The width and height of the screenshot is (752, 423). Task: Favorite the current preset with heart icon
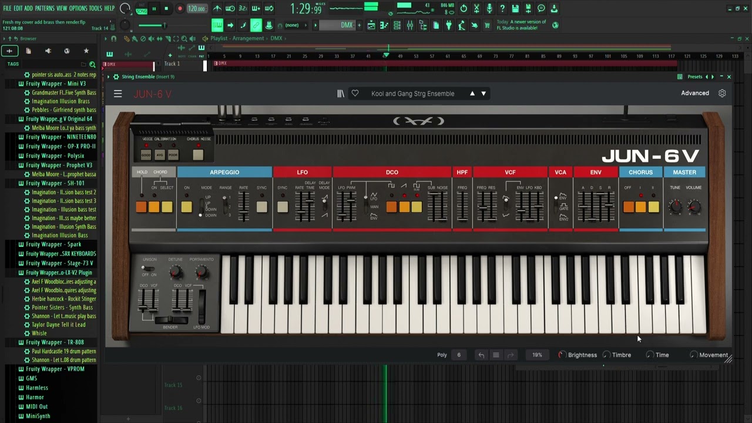pos(355,93)
